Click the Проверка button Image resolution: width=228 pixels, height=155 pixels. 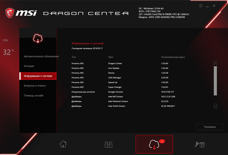tap(210, 127)
